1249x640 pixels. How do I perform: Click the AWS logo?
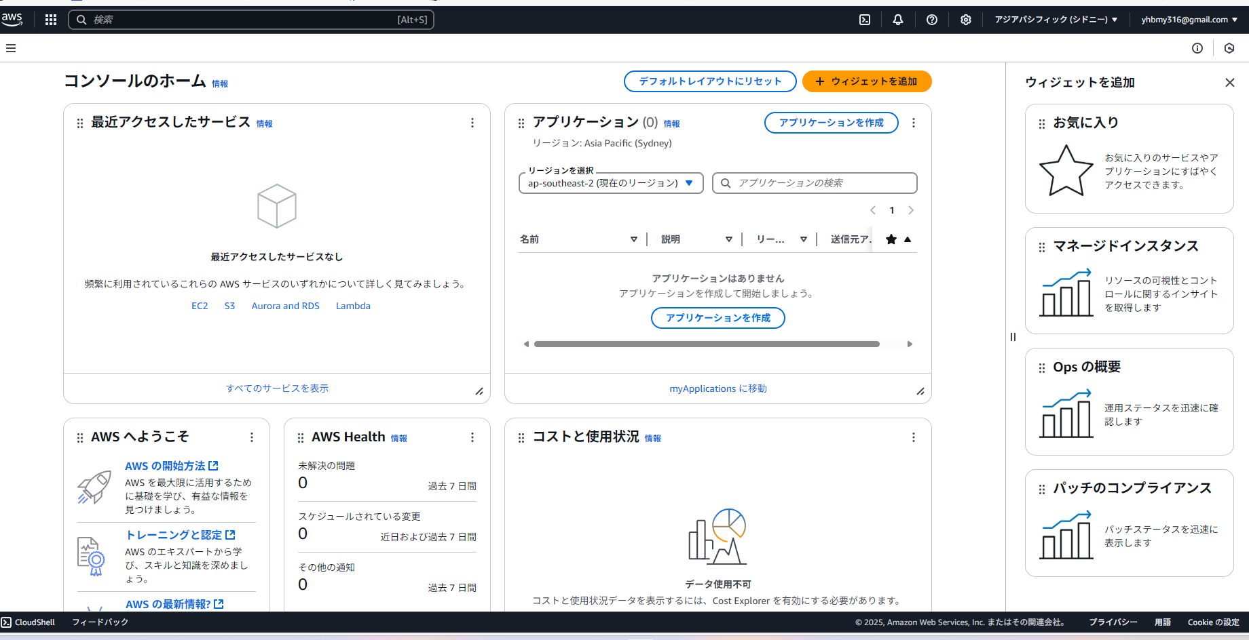click(12, 20)
